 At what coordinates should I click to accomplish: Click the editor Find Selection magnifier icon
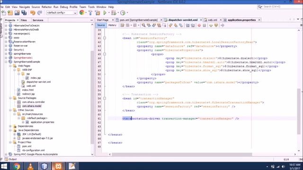[143, 25]
